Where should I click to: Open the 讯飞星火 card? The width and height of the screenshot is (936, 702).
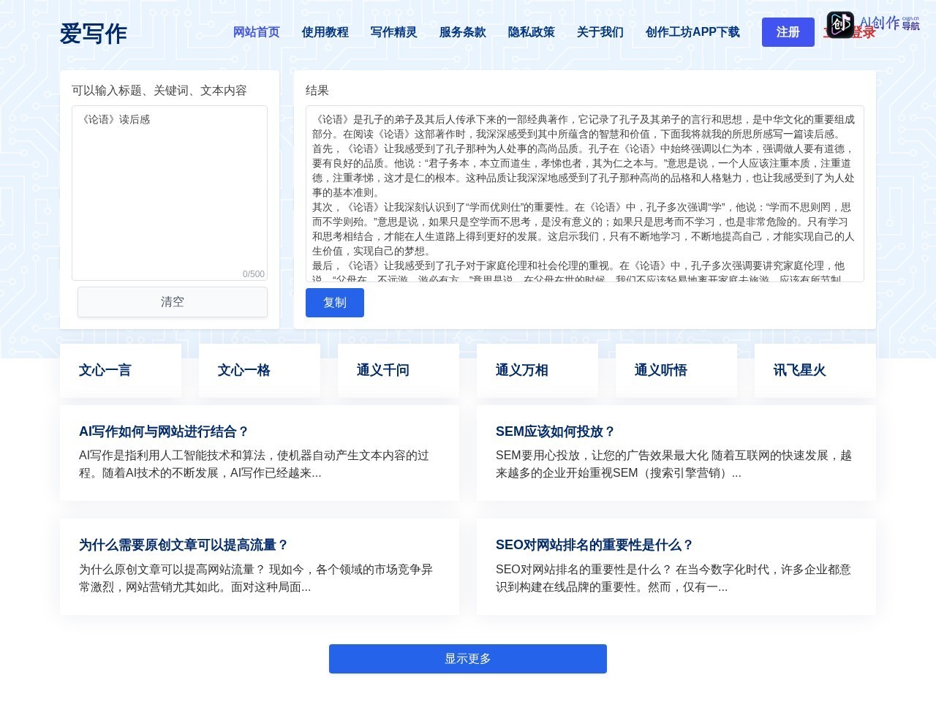(815, 371)
